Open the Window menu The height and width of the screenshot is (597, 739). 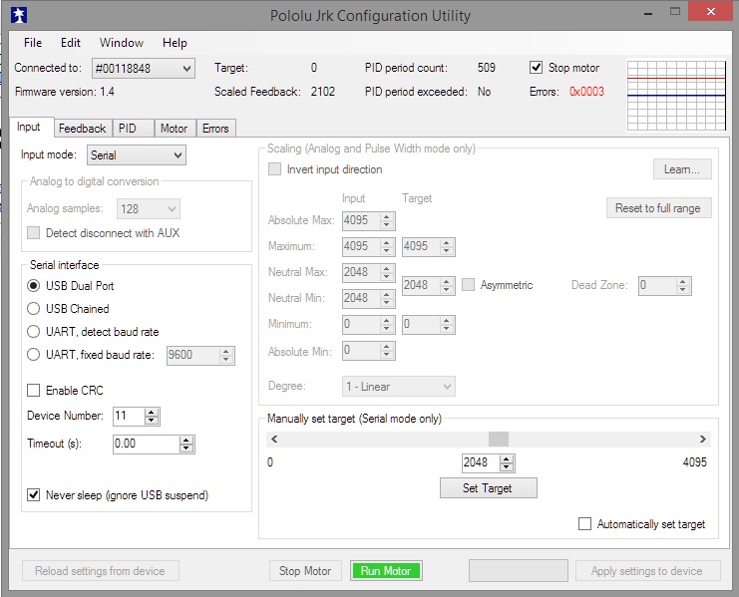click(x=121, y=43)
